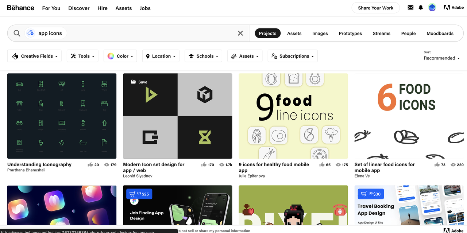Viewport: 467px width, 233px height.
Task: Click thumbs-up on Modern Icon set design
Action: 204,164
